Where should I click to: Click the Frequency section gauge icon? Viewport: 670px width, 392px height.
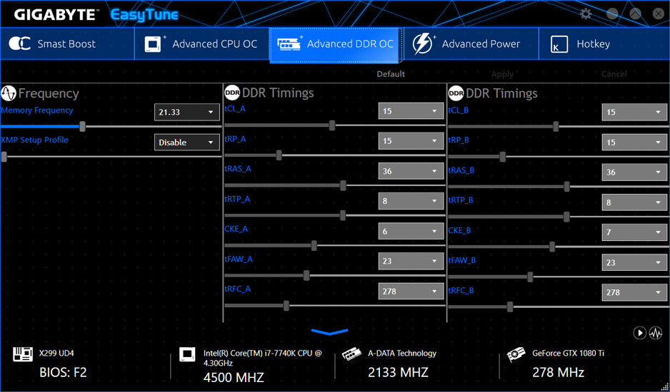(9, 93)
